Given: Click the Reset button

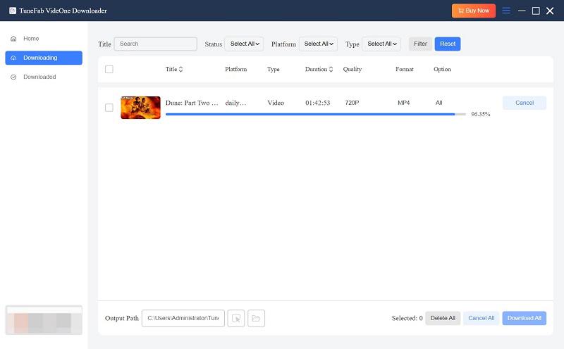Looking at the screenshot, I should (x=448, y=44).
